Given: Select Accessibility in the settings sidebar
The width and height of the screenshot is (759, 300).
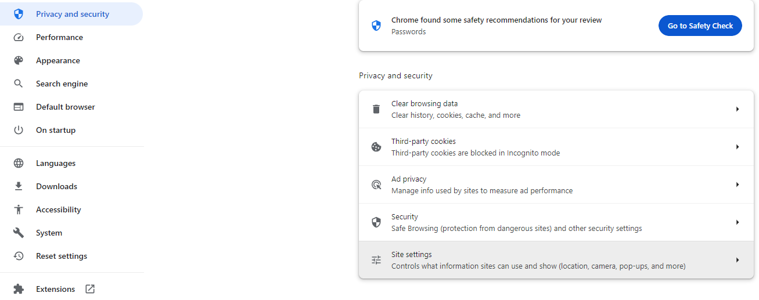Looking at the screenshot, I should (59, 209).
